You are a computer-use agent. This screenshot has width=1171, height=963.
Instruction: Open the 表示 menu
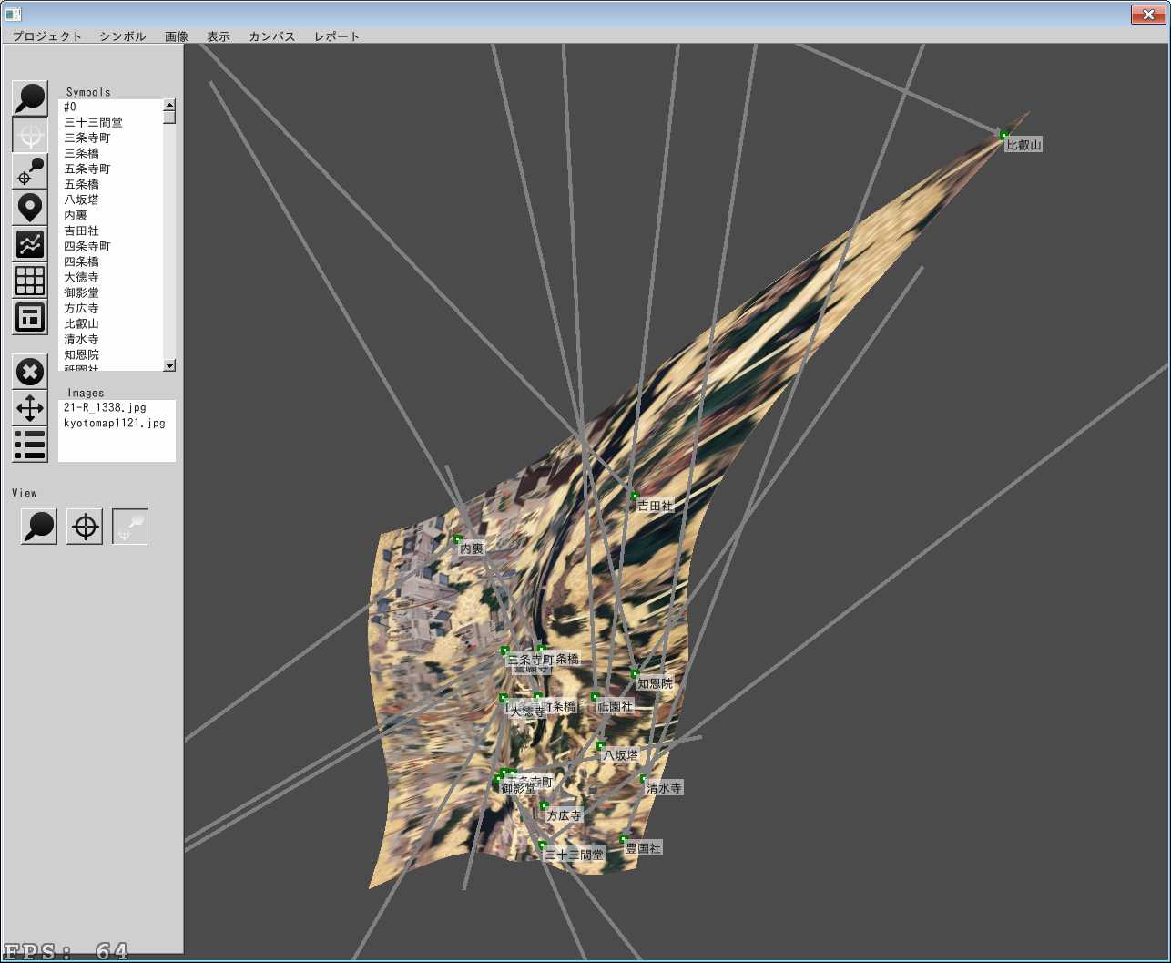click(219, 36)
